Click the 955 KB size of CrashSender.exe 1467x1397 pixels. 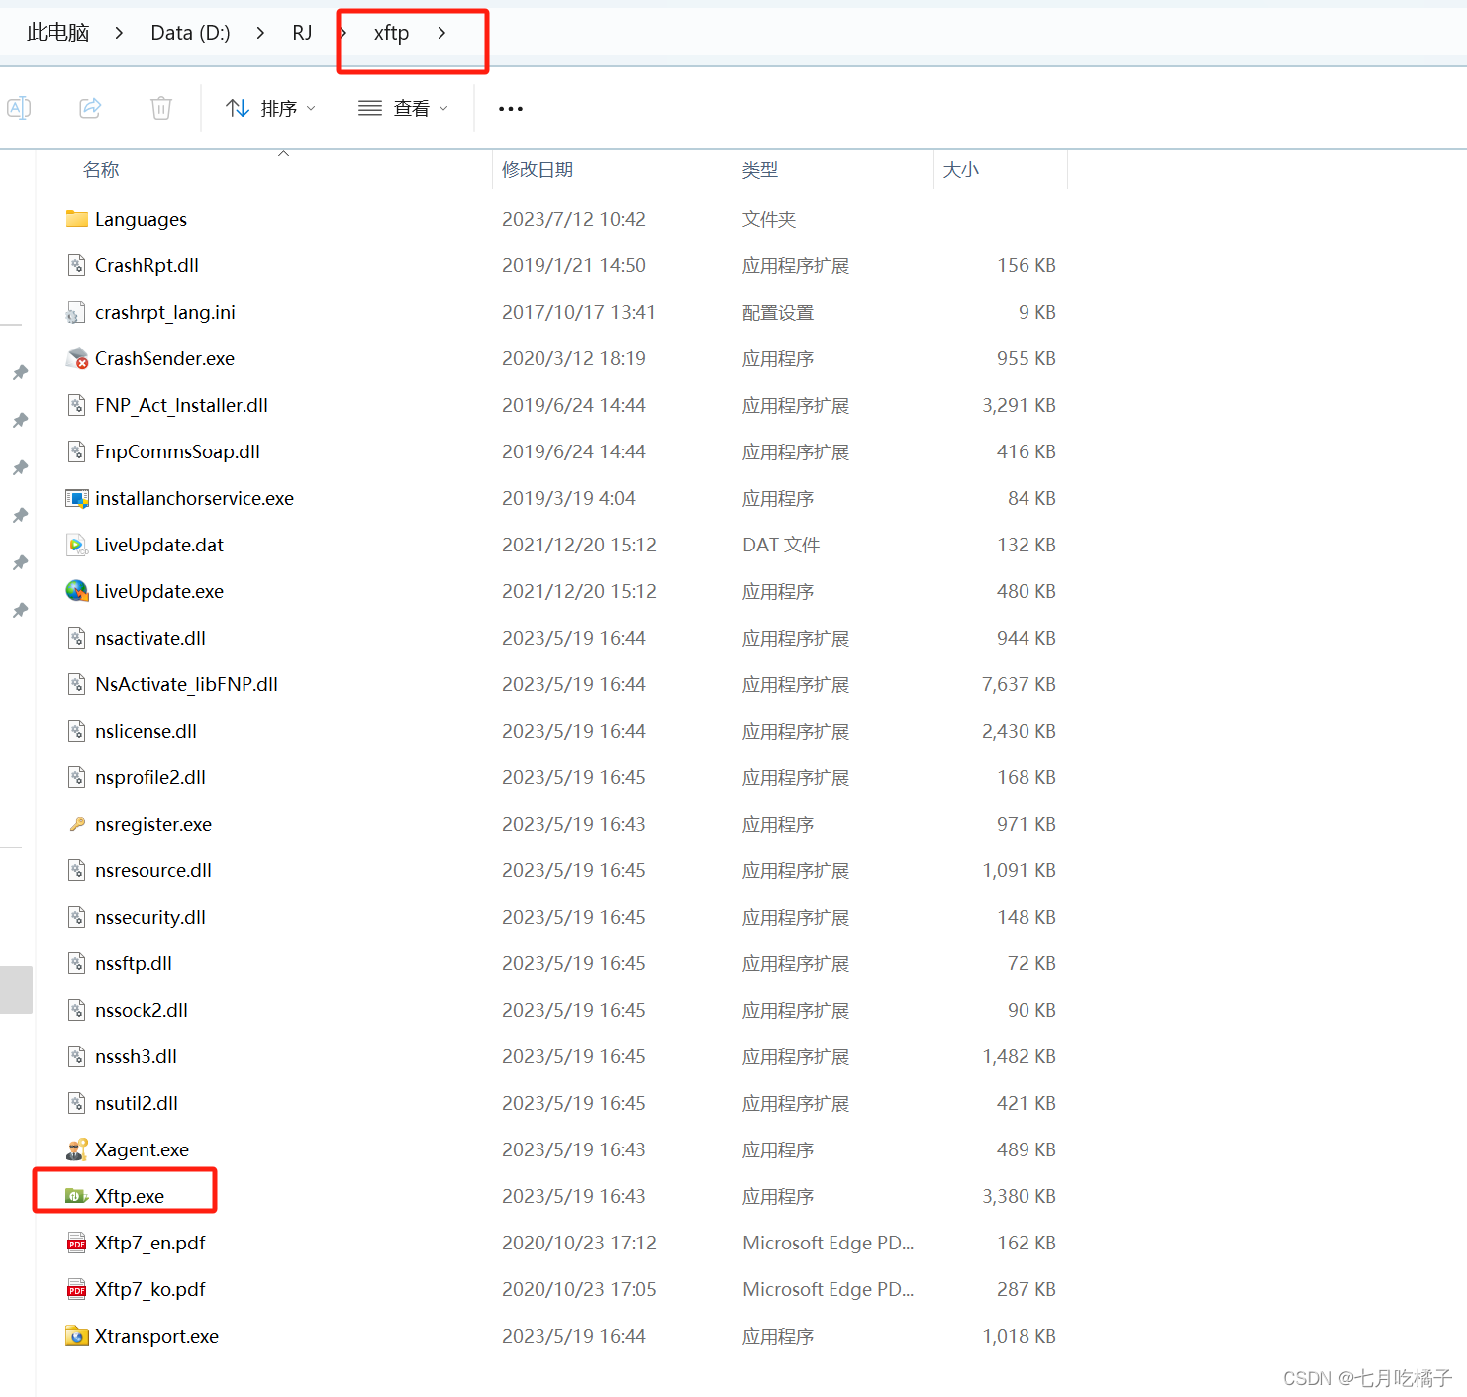tap(1026, 358)
